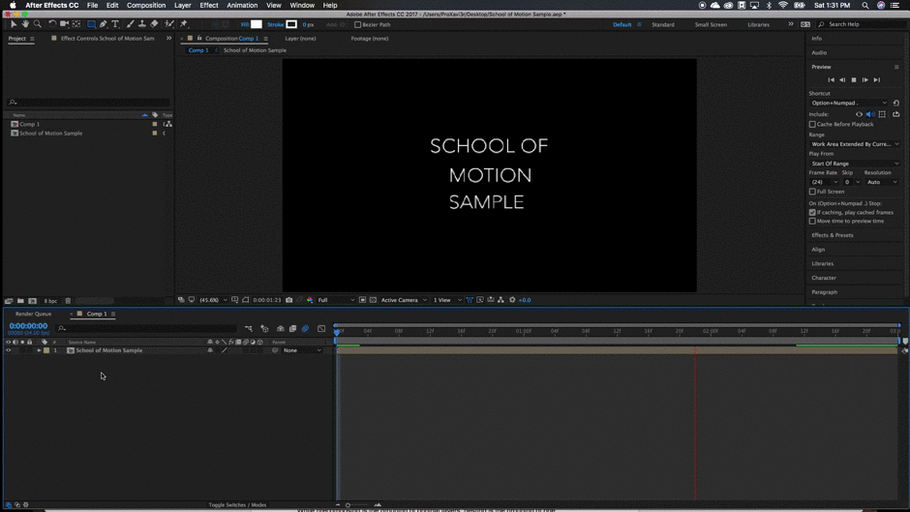This screenshot has width=910, height=512.
Task: Switch to the Render Queue tab
Action: click(x=33, y=314)
